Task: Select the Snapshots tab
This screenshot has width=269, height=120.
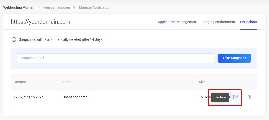Action: 248,22
